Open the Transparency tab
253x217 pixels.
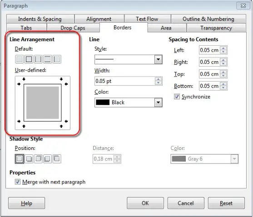coord(216,28)
